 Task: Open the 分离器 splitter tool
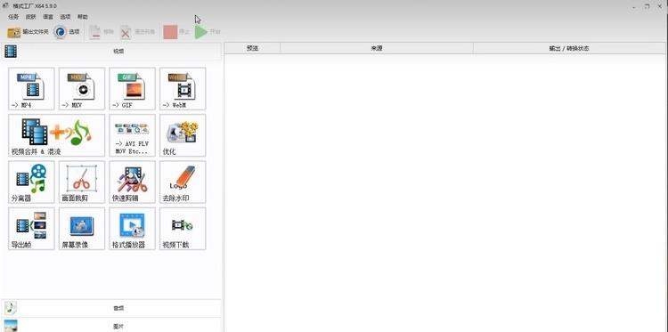coord(31,182)
